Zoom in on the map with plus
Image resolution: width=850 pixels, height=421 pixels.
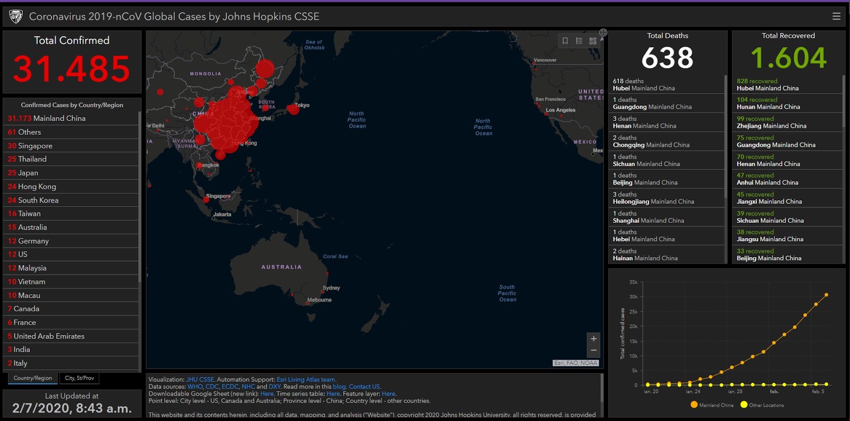pos(593,339)
